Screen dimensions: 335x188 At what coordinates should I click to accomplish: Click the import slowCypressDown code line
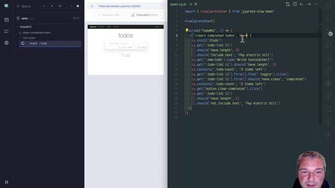click(229, 11)
